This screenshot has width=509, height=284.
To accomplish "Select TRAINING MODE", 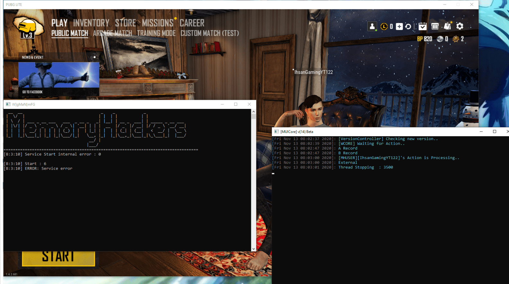I will [156, 33].
